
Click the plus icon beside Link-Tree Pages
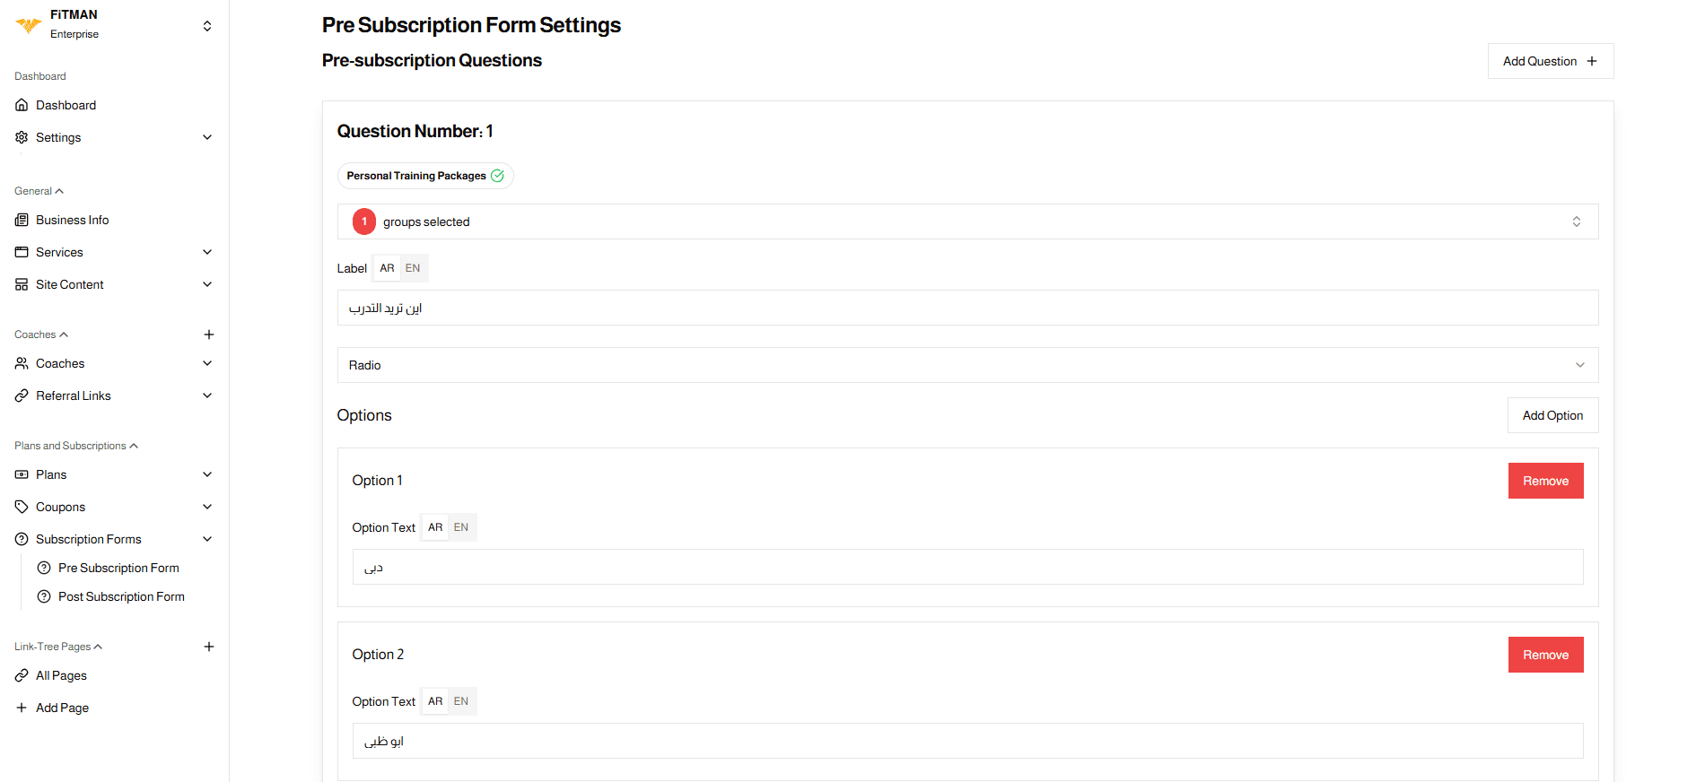(x=209, y=647)
